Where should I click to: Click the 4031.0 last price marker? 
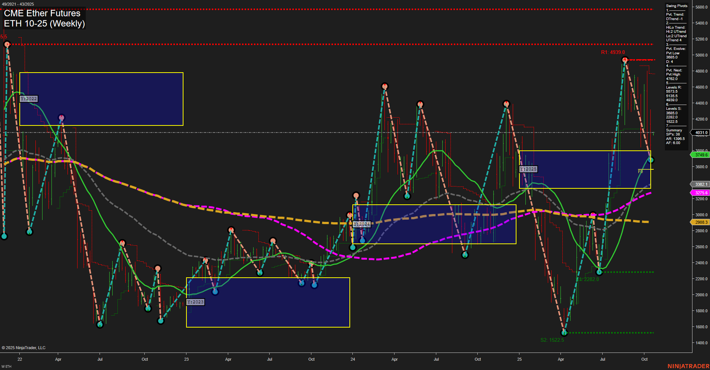tap(701, 133)
